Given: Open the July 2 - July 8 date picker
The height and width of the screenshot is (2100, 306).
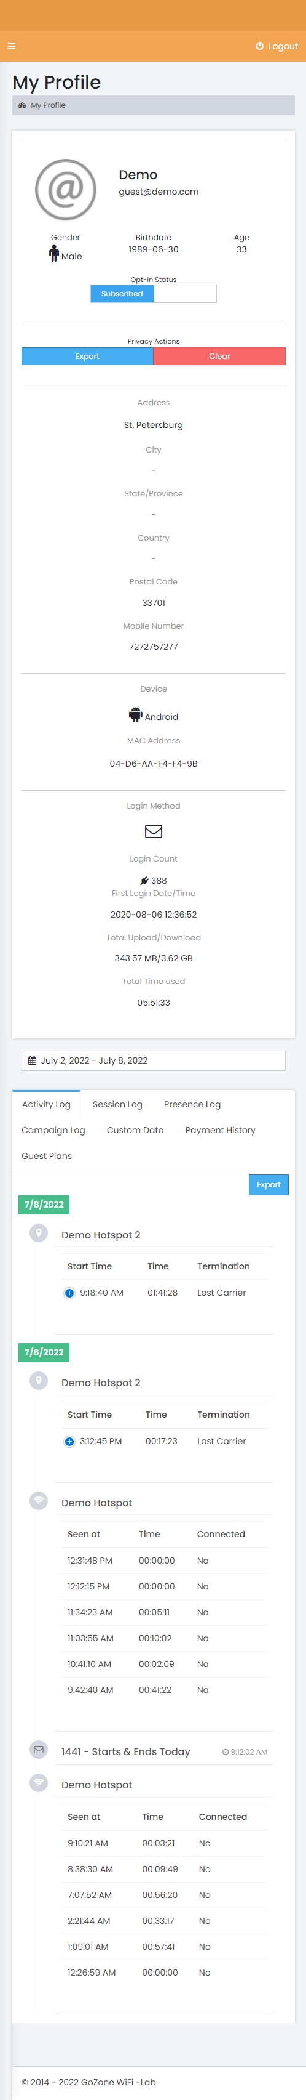Looking at the screenshot, I should pos(153,1060).
